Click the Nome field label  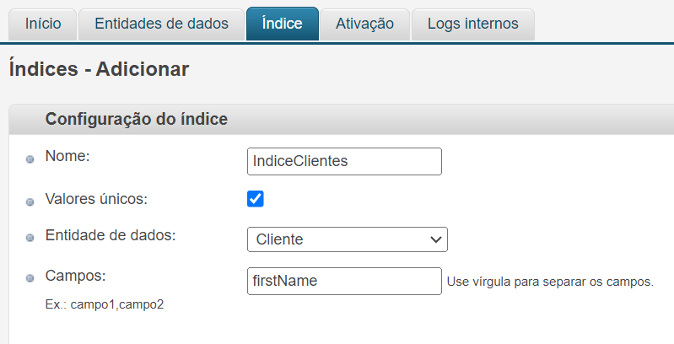click(67, 156)
